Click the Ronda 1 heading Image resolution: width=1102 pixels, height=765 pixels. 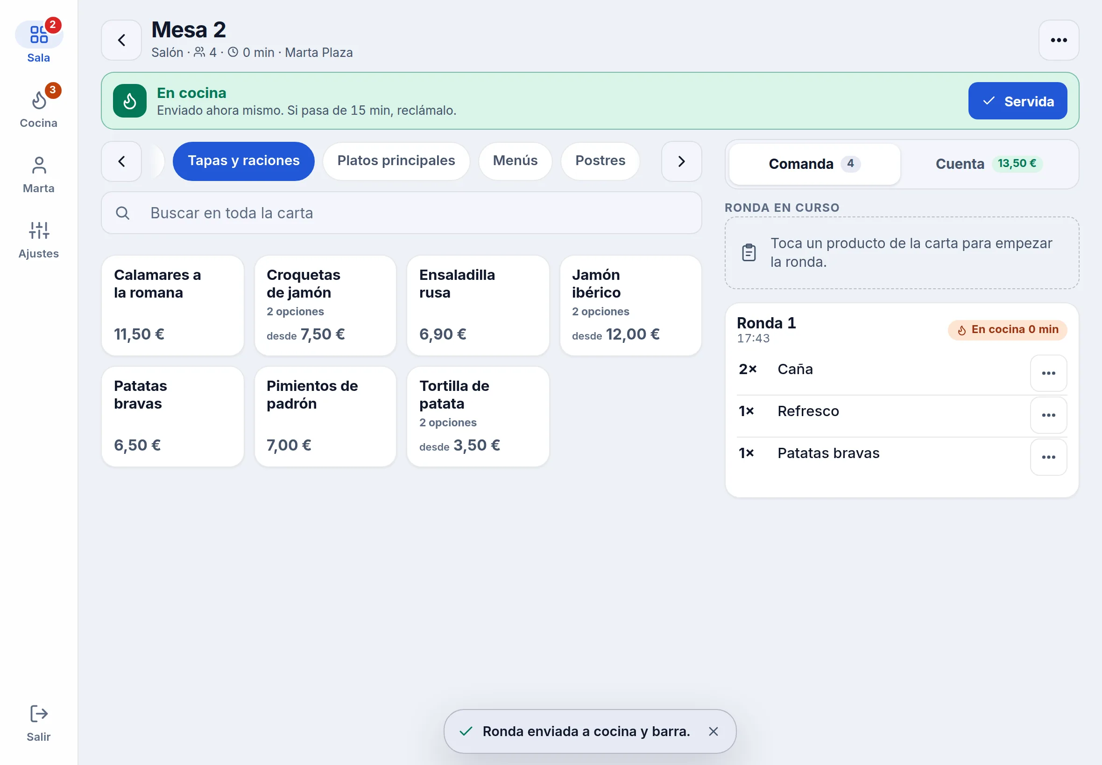point(766,323)
